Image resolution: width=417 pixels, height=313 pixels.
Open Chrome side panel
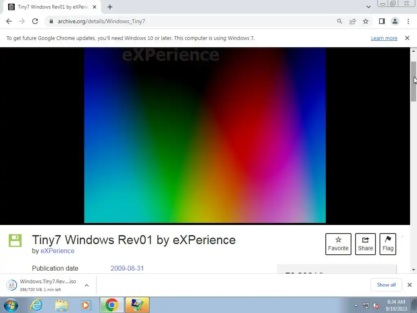382,21
